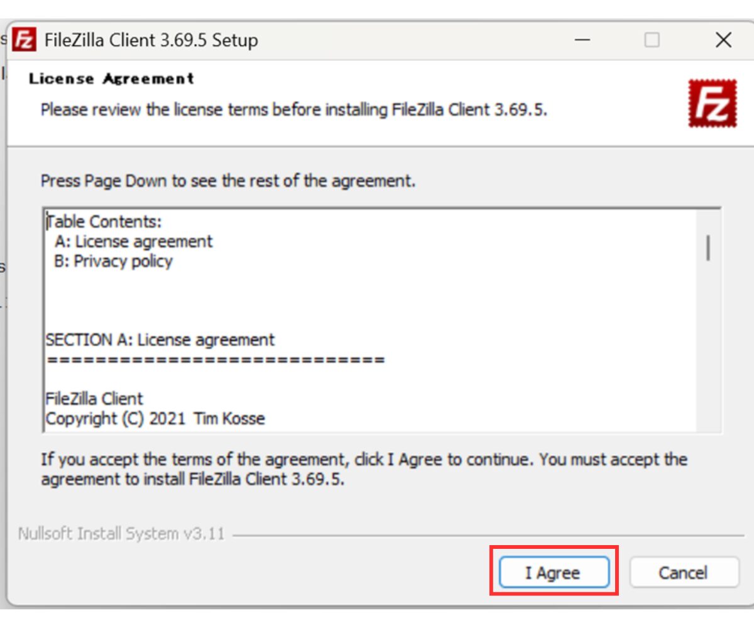This screenshot has width=754, height=628.
Task: Cancel the FileZilla installation
Action: point(683,572)
